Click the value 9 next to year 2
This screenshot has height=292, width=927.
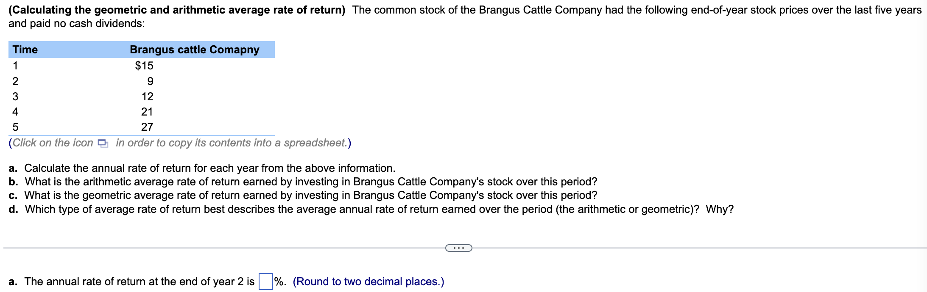(x=150, y=81)
